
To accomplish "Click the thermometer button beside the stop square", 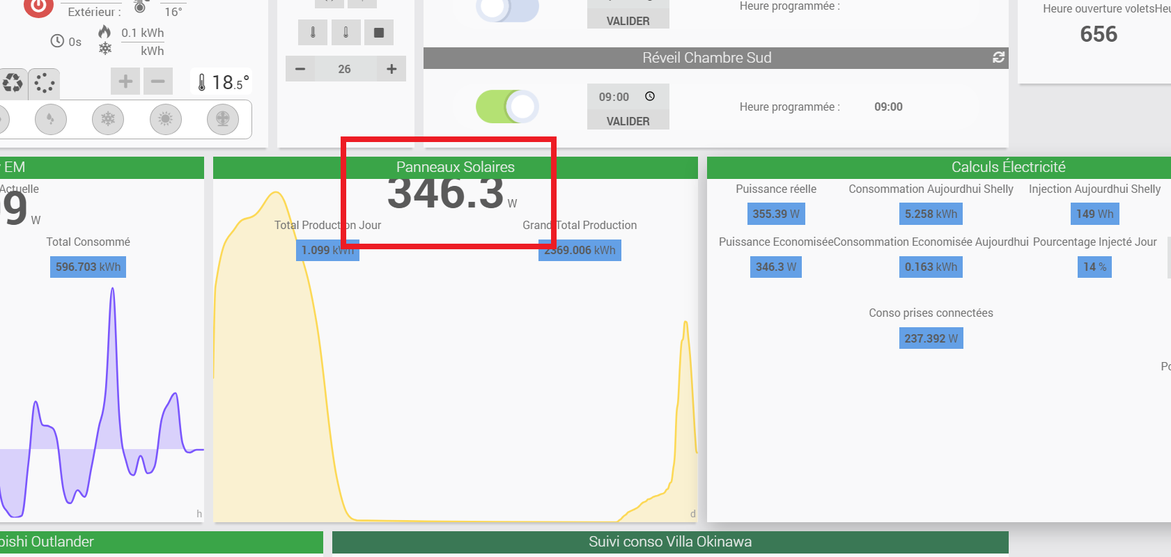I will point(346,32).
